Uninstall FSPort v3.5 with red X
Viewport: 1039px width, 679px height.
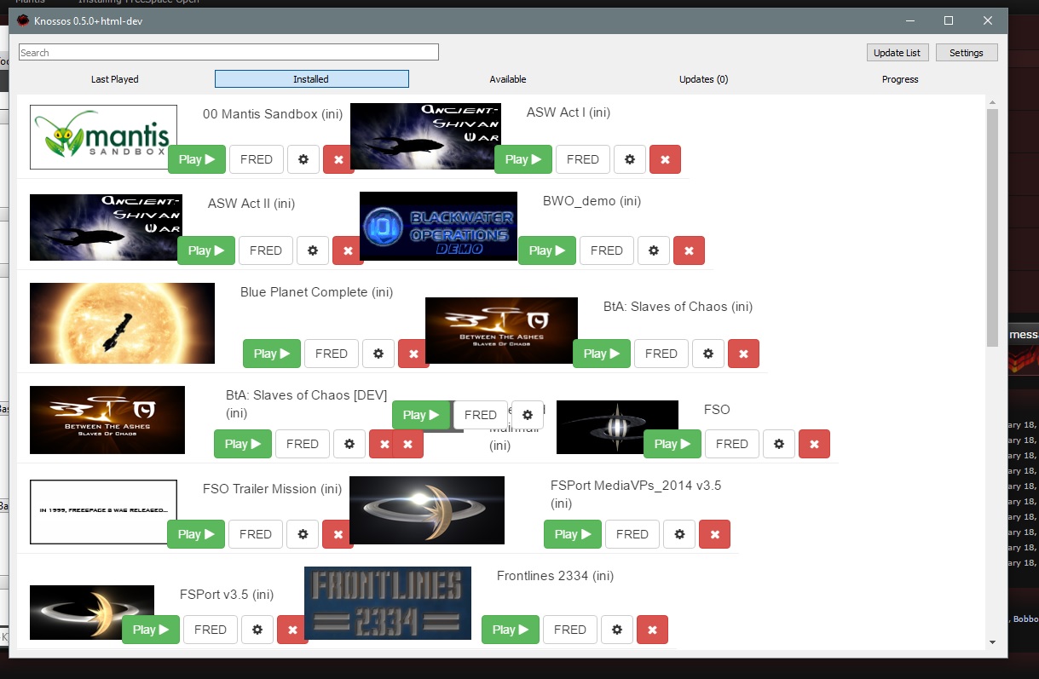coord(292,630)
